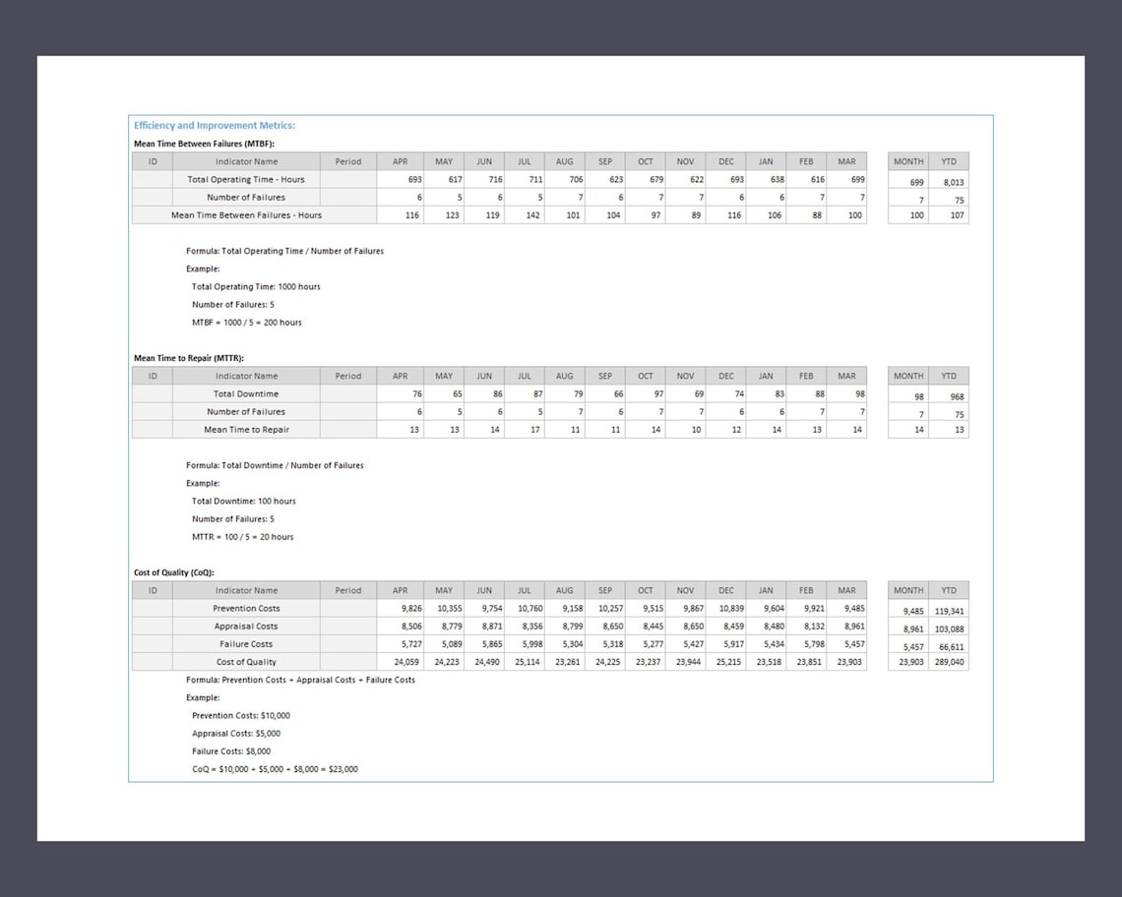
Task: Click the ID header in the MTBF table
Action: [153, 161]
